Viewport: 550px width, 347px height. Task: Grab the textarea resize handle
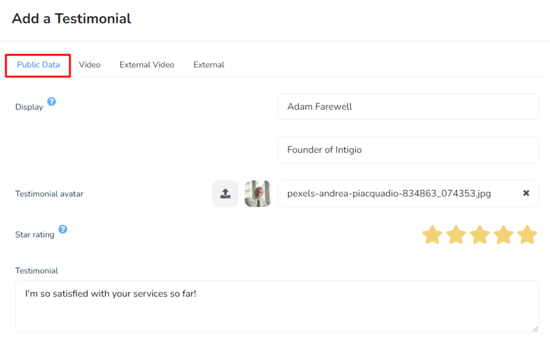pos(535,329)
